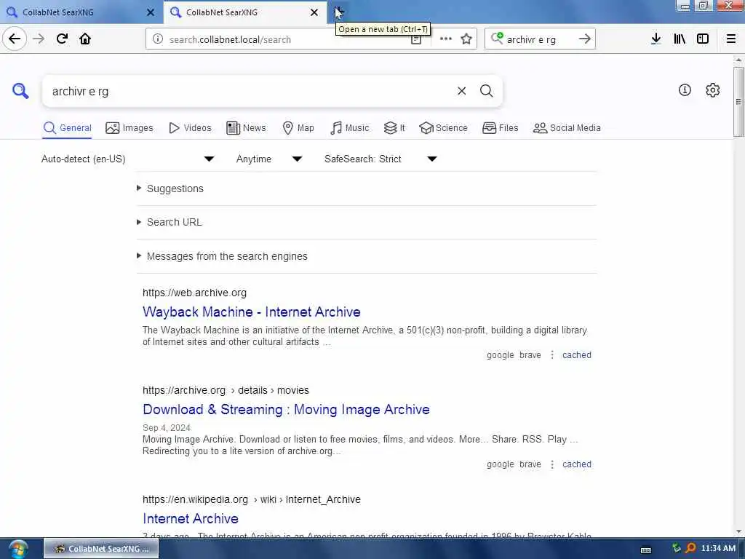This screenshot has width=745, height=559.
Task: Open the Firefox hamburger menu
Action: coord(731,39)
